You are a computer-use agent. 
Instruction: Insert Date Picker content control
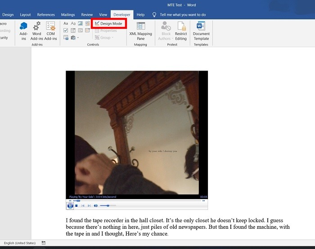pyautogui.click(x=87, y=30)
